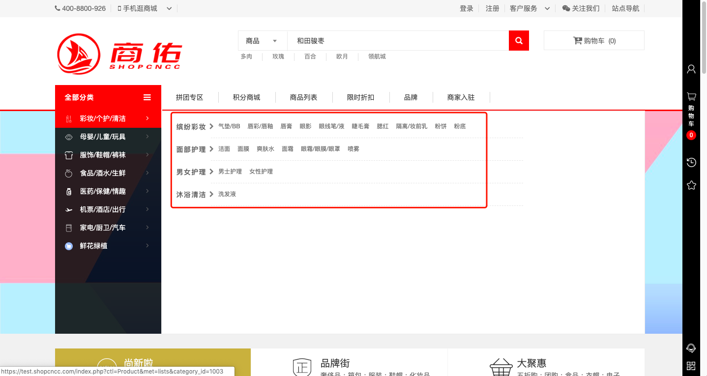Click the cart icon for 鲜花绿植

click(69, 246)
